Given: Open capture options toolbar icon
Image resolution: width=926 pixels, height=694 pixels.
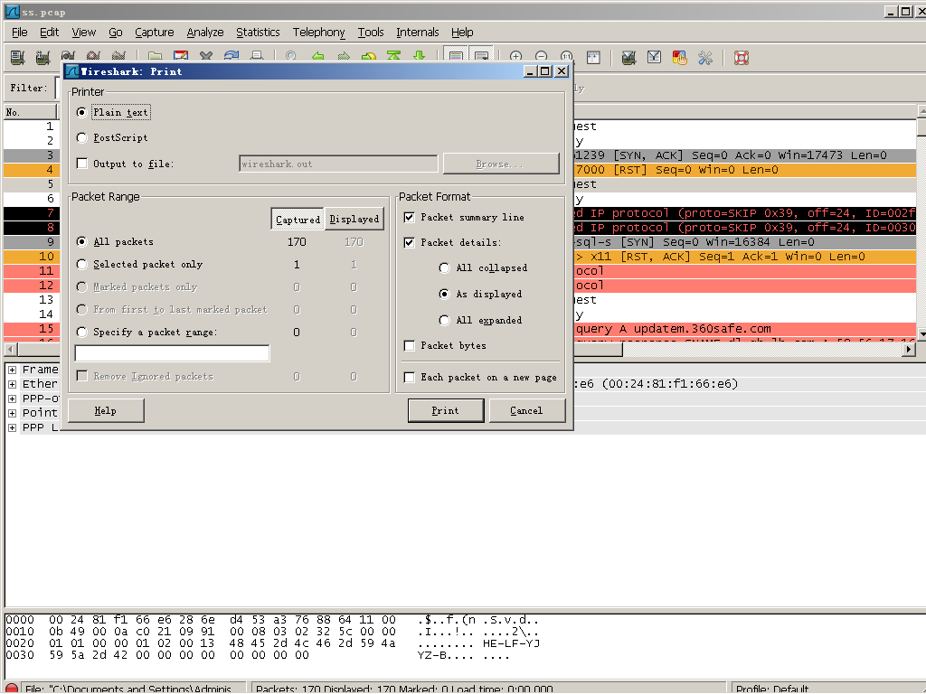Looking at the screenshot, I should (43, 57).
